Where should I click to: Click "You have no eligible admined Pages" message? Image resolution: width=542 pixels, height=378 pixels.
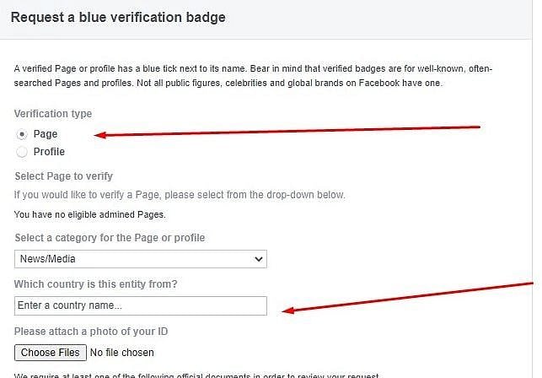click(x=89, y=215)
